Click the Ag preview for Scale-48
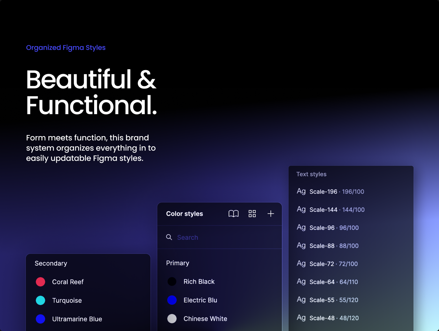The width and height of the screenshot is (439, 331). coord(301,318)
